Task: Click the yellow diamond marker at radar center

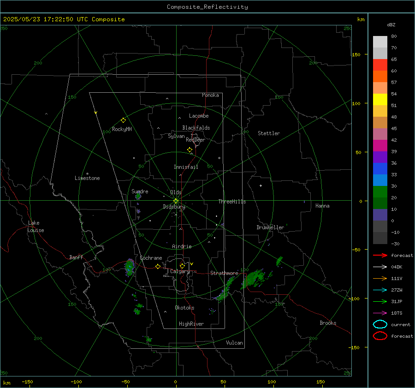Action: pos(176,201)
